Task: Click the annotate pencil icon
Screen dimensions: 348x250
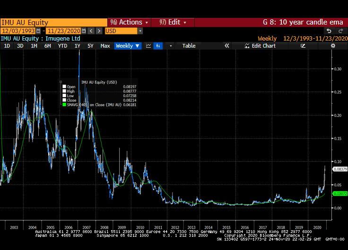Action: click(x=303, y=46)
